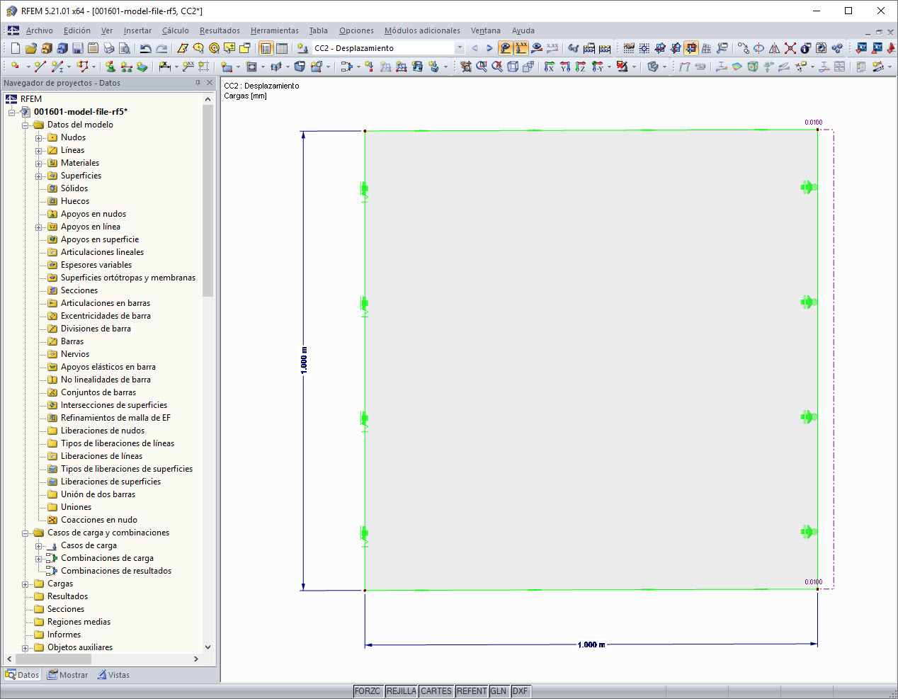Select the Print icon on the toolbar

coord(110,48)
